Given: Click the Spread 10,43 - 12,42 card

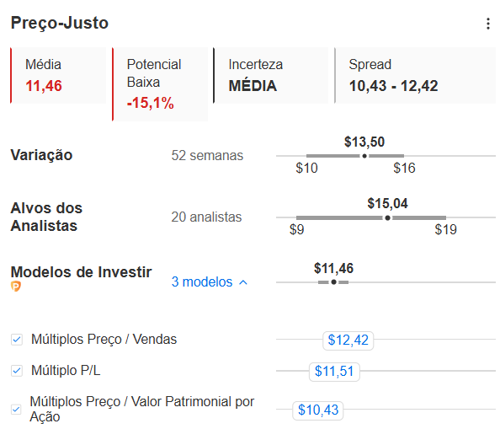Looking at the screenshot, I should coord(415,75).
